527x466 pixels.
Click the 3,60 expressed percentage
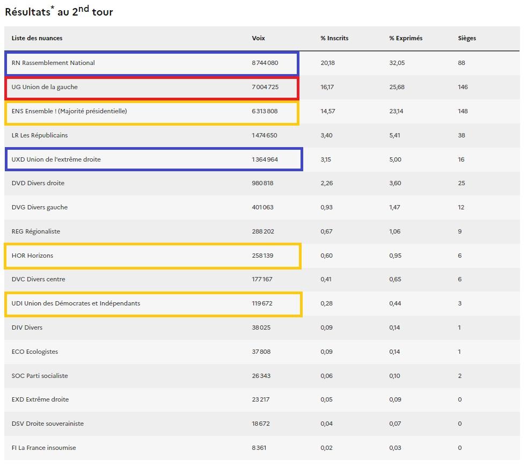pos(395,183)
